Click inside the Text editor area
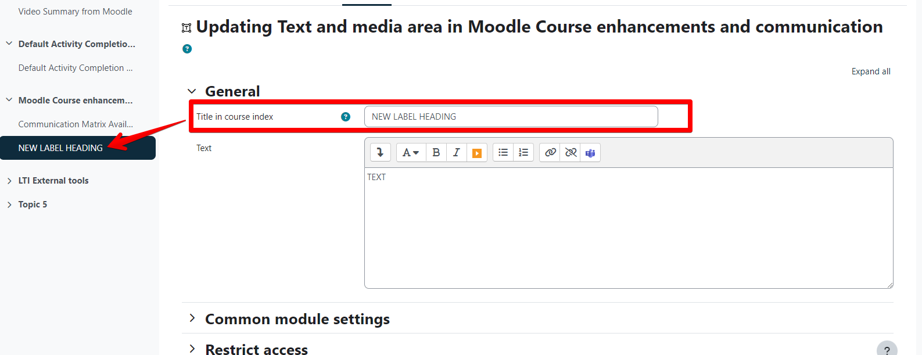Image resolution: width=922 pixels, height=355 pixels. click(x=629, y=228)
